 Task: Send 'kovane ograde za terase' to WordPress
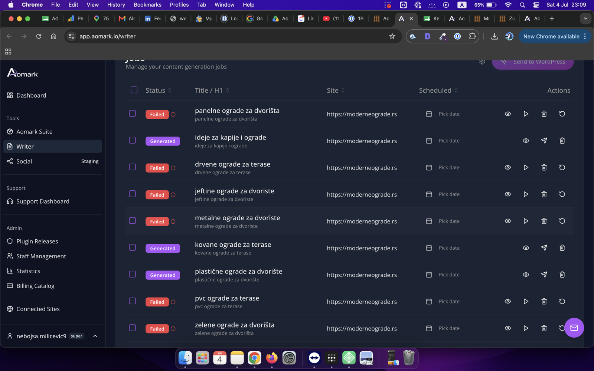544,248
